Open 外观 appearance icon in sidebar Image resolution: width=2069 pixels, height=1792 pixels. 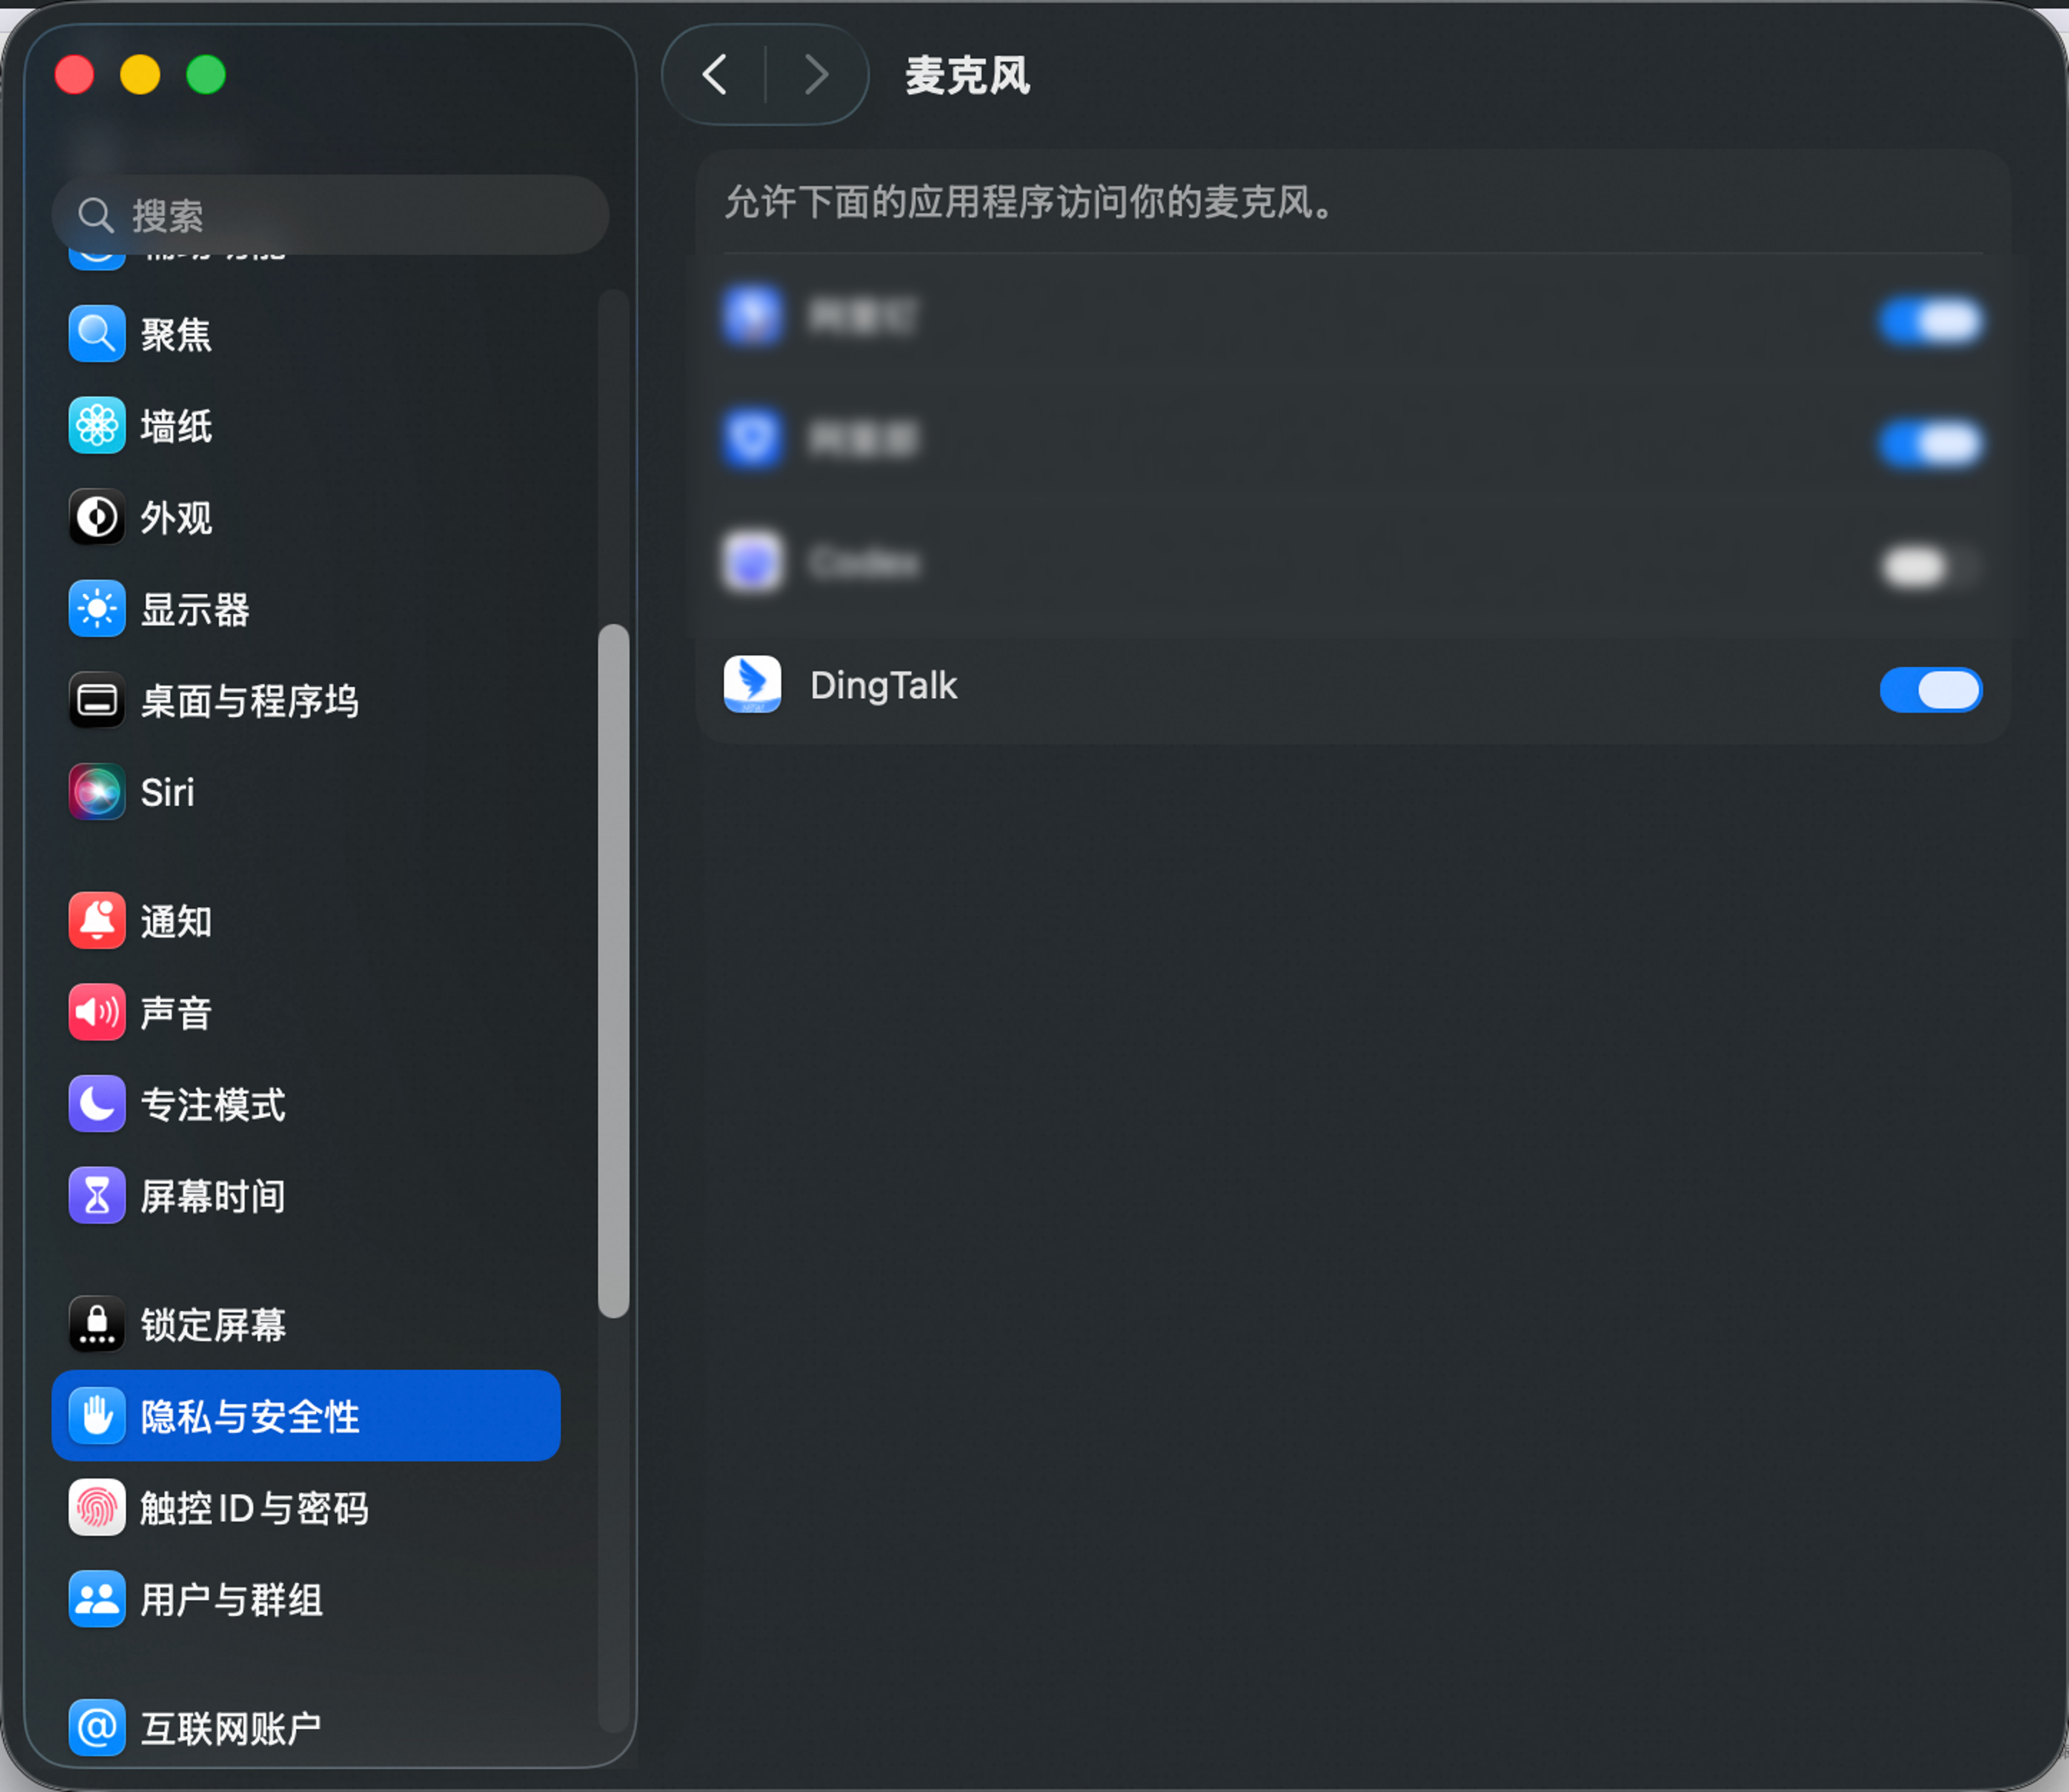coord(97,517)
